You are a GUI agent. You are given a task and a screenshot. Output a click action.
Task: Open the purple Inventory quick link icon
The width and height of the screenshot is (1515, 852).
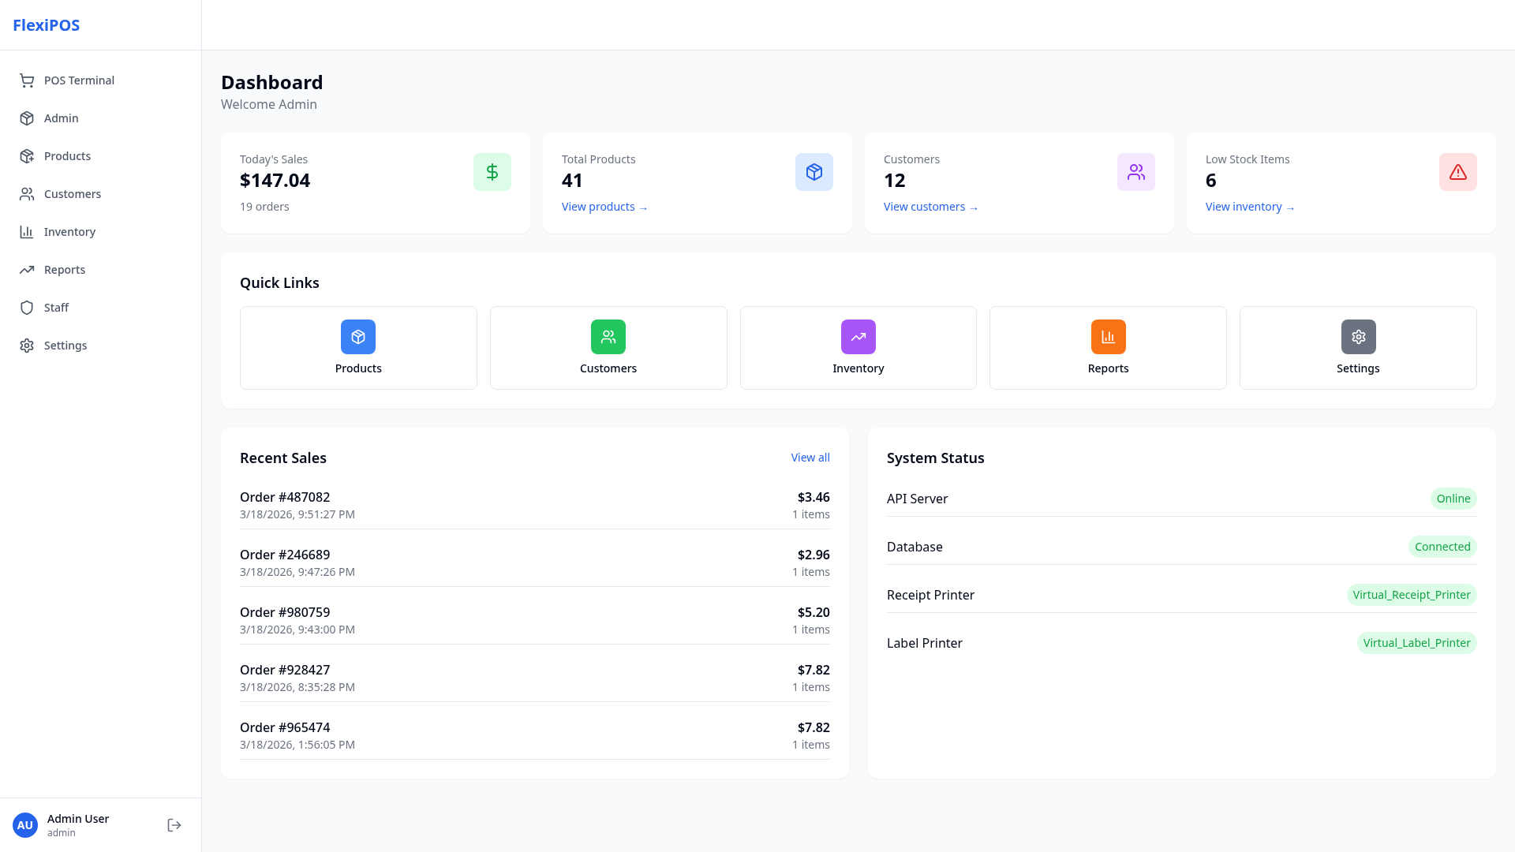(x=858, y=337)
